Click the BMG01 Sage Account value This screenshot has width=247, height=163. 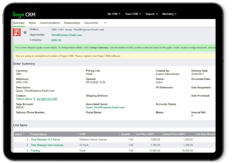point(20,108)
